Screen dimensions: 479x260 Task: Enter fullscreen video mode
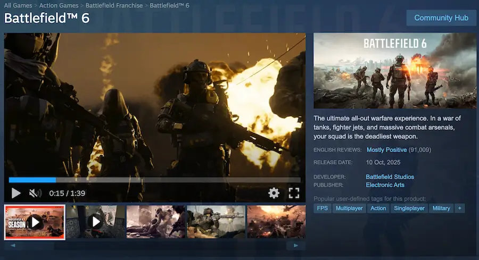[294, 193]
